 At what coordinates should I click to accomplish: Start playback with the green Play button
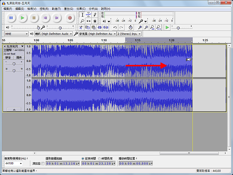(x=23, y=18)
